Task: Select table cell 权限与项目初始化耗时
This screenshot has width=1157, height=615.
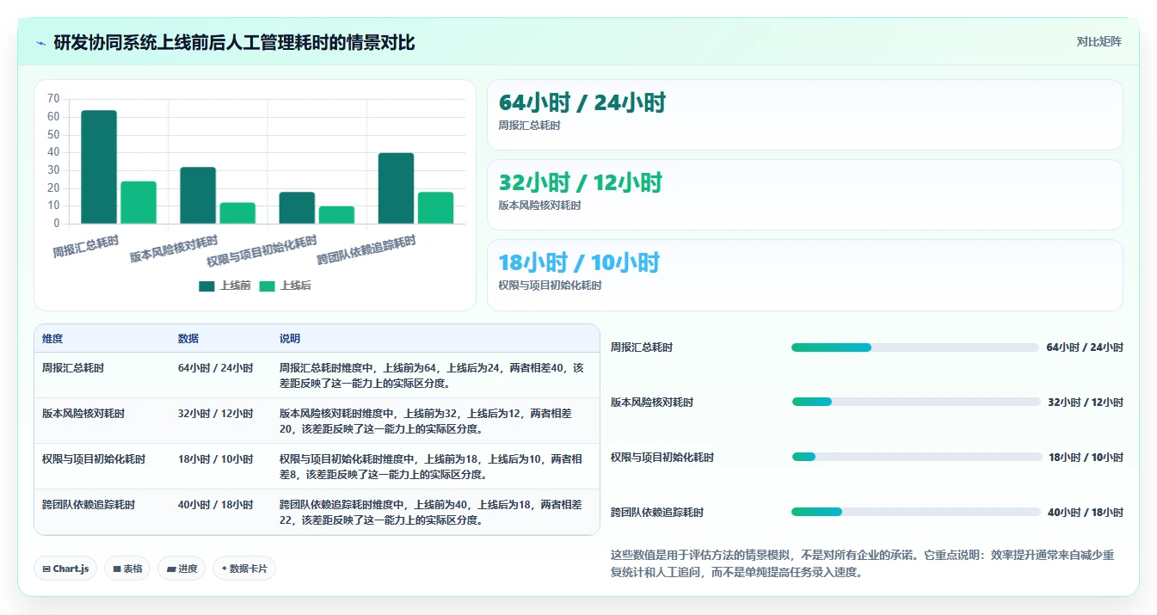Action: (x=94, y=458)
